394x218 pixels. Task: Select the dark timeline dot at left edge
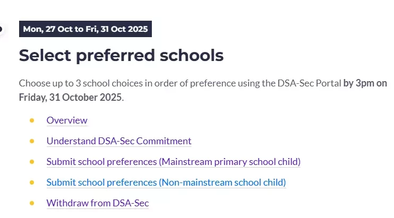(x=1, y=29)
